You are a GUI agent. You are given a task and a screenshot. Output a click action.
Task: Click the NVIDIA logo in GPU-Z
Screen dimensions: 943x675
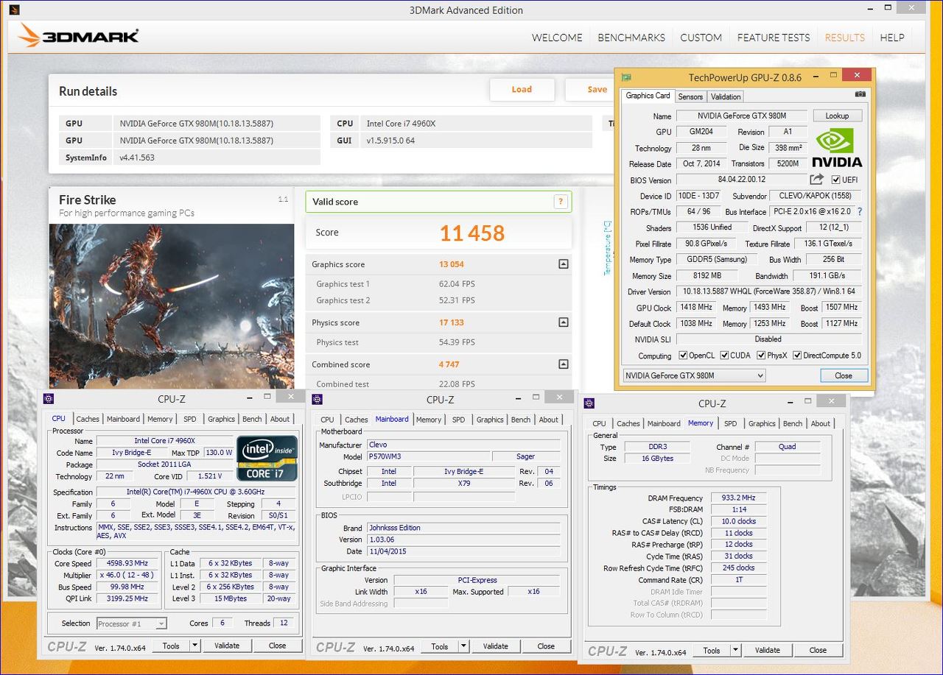[x=837, y=147]
